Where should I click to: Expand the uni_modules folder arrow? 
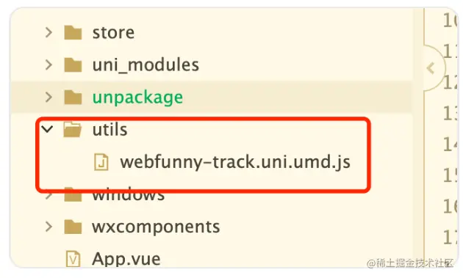tap(49, 65)
